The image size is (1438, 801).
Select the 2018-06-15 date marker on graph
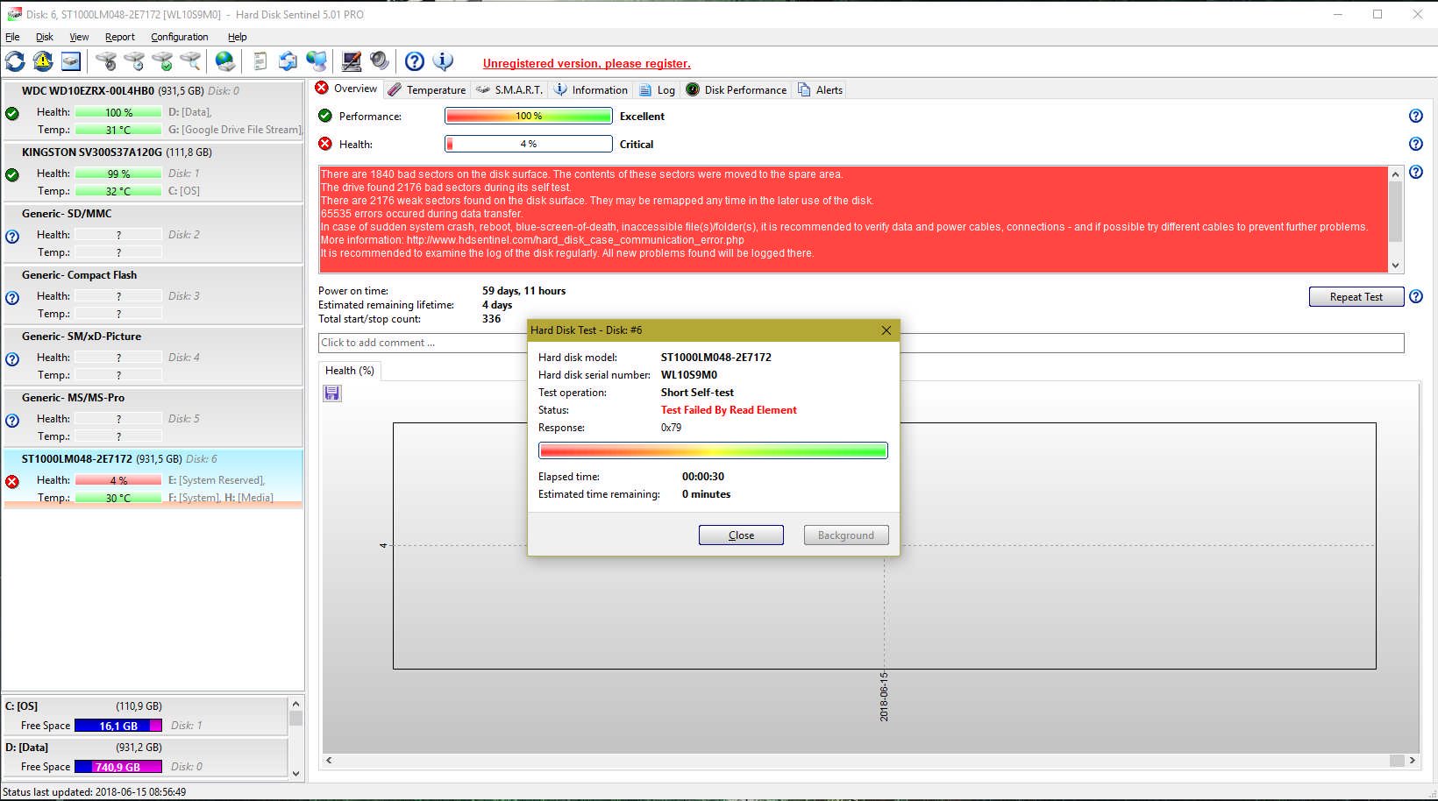[884, 697]
